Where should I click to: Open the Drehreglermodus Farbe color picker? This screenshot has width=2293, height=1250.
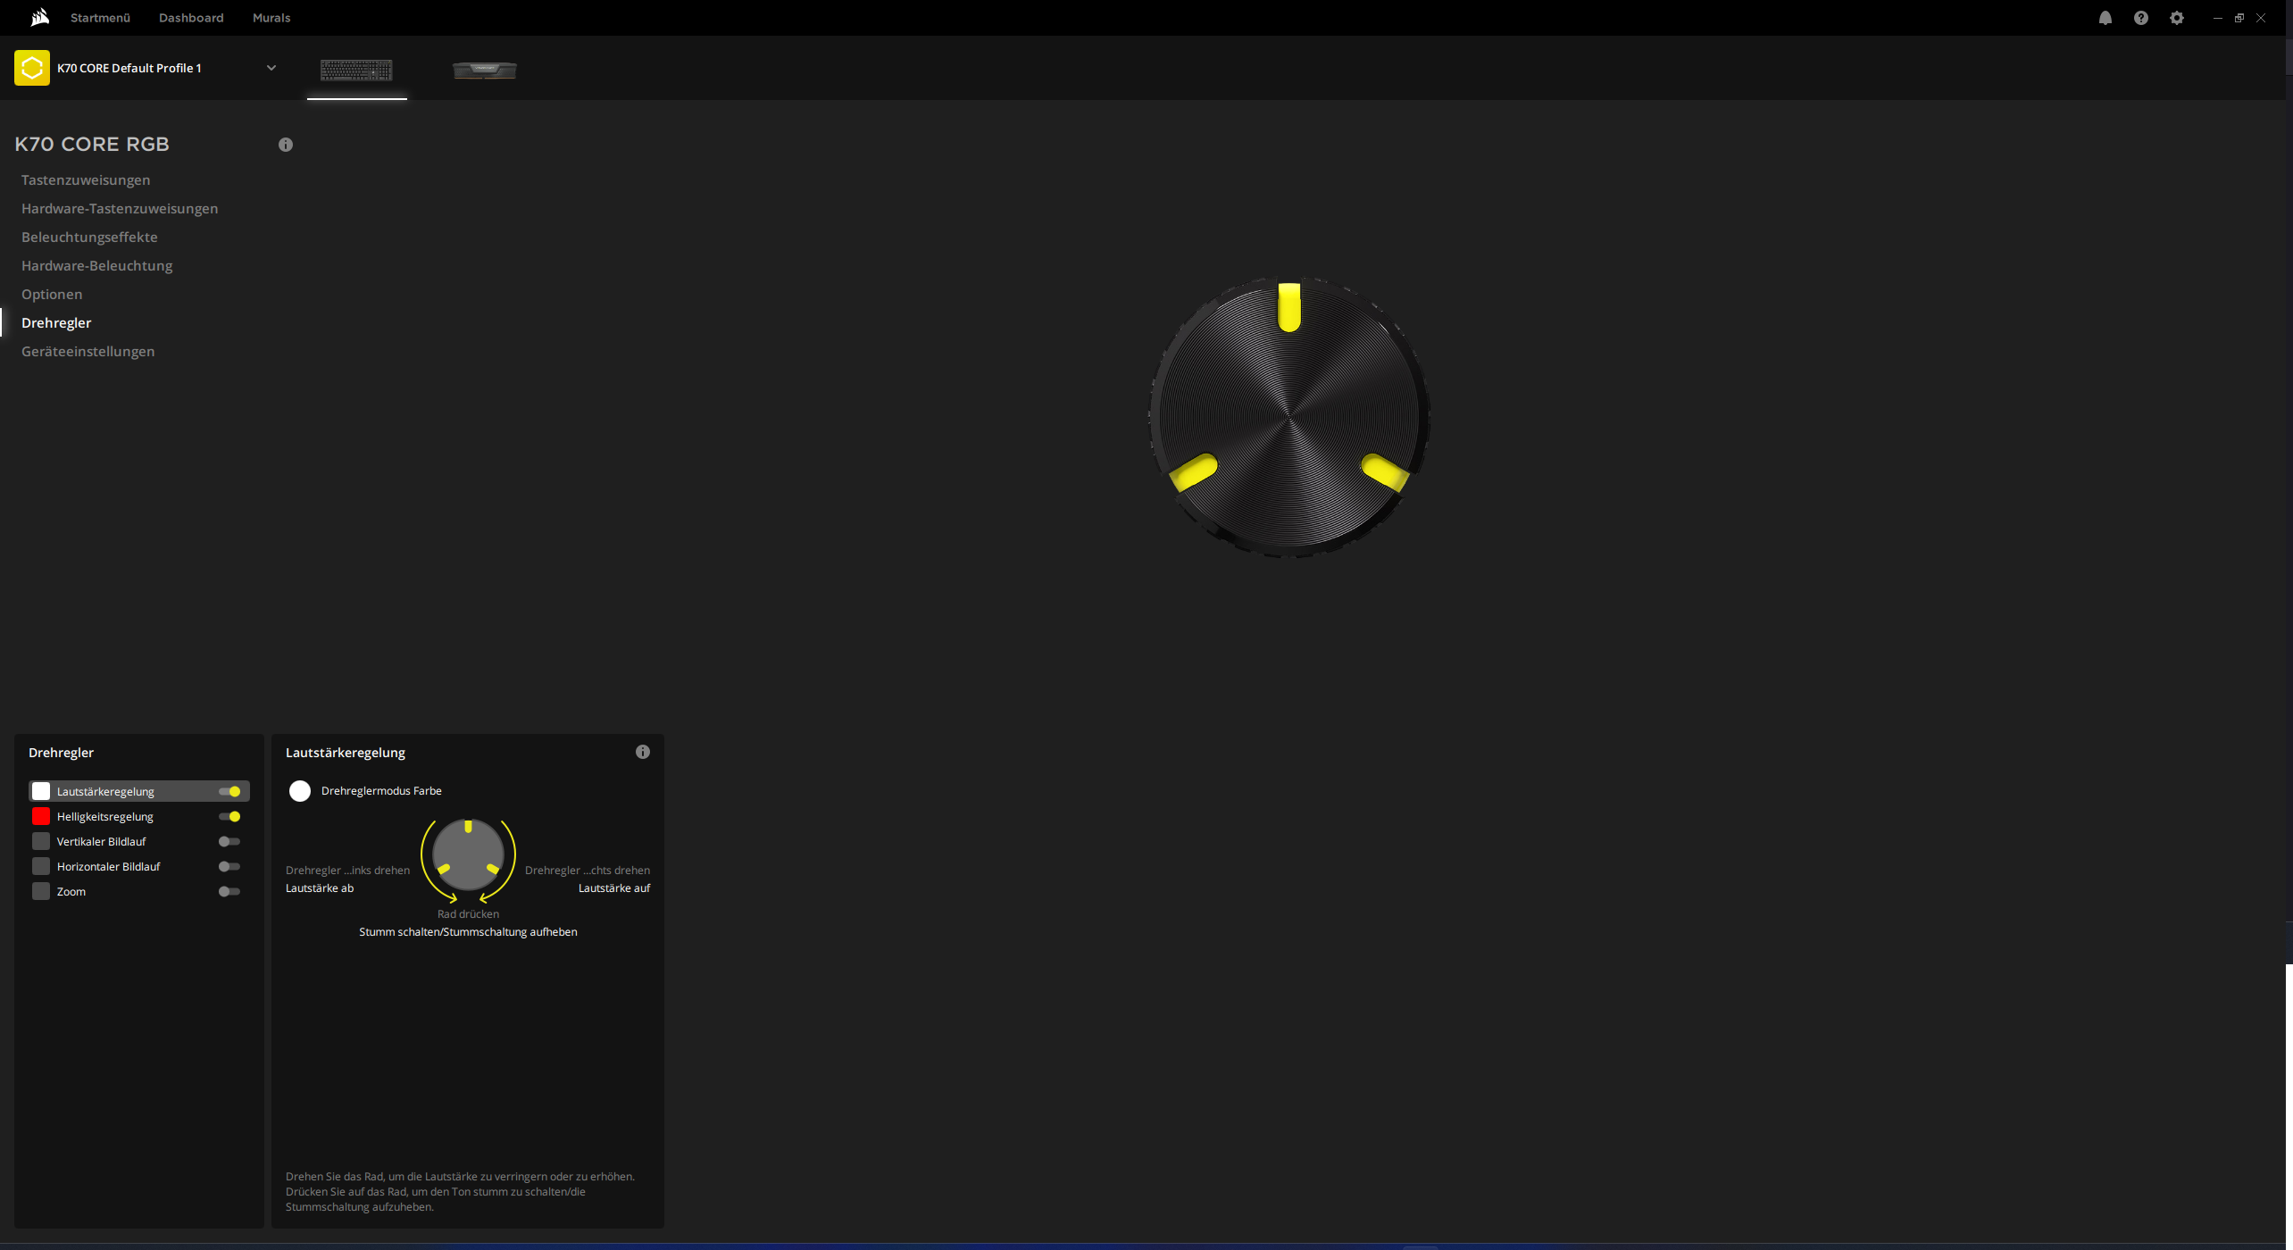pos(299,790)
